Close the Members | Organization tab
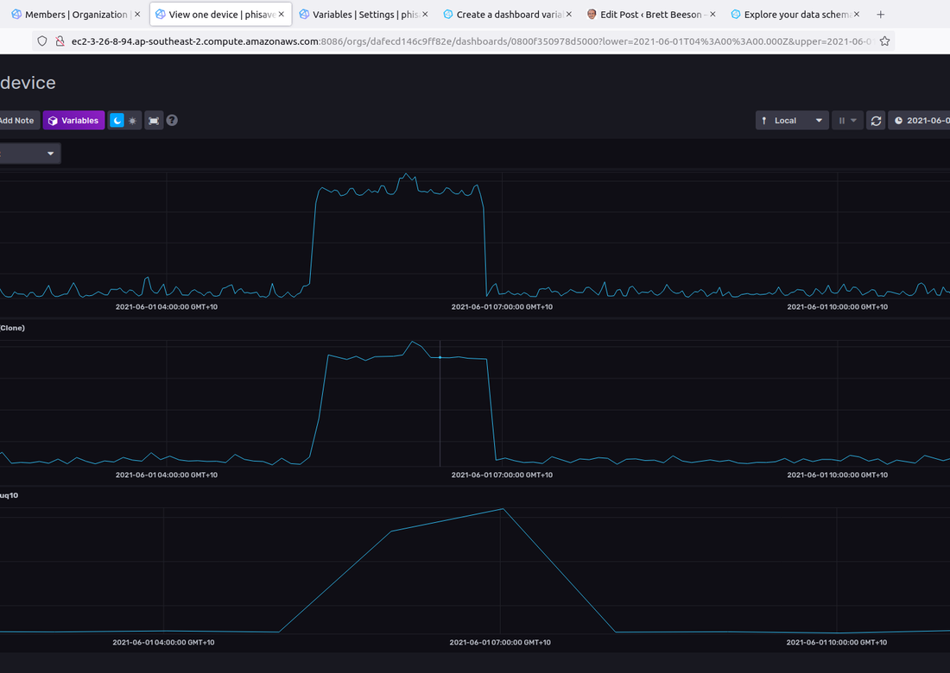 137,14
